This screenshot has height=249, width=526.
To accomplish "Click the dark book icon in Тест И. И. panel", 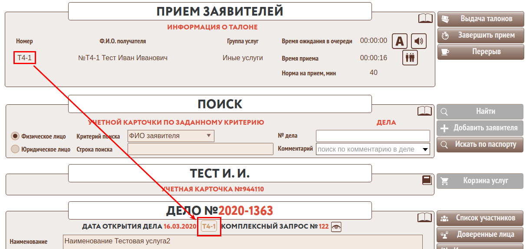I will pyautogui.click(x=427, y=180).
